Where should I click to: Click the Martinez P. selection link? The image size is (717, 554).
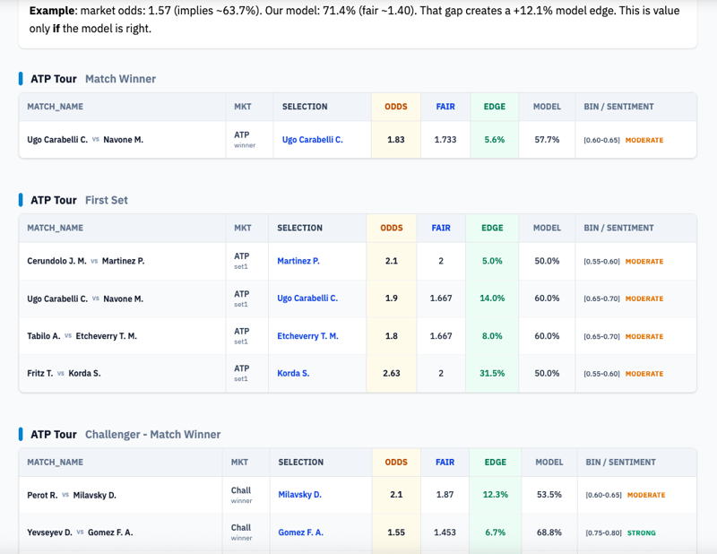[x=298, y=261]
